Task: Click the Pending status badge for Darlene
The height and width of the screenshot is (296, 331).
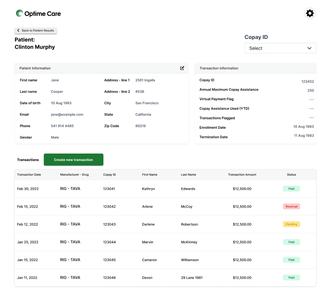Action: click(291, 224)
